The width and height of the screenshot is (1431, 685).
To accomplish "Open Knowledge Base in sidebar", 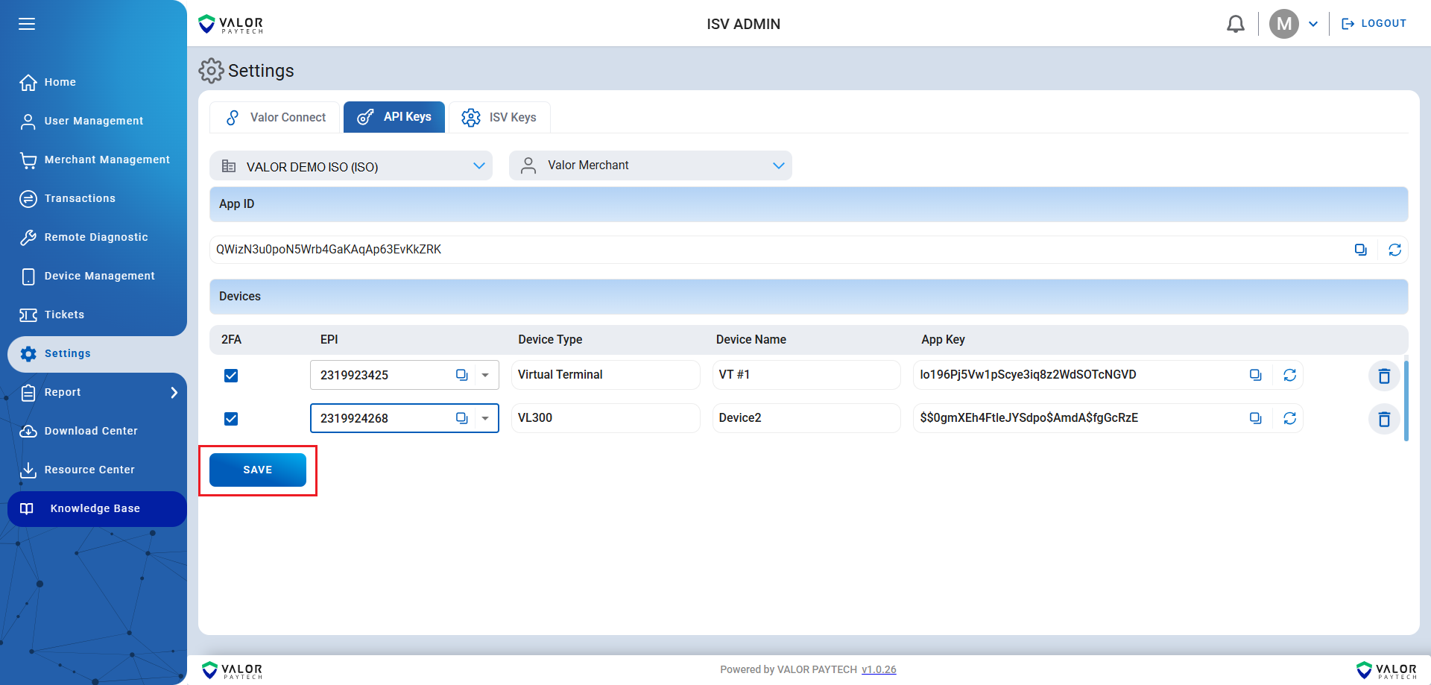I will 97,508.
